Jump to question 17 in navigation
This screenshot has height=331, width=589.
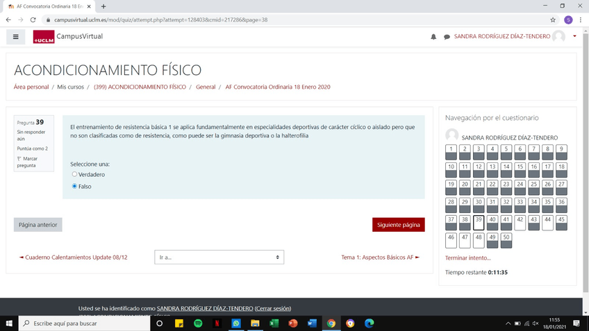click(548, 169)
